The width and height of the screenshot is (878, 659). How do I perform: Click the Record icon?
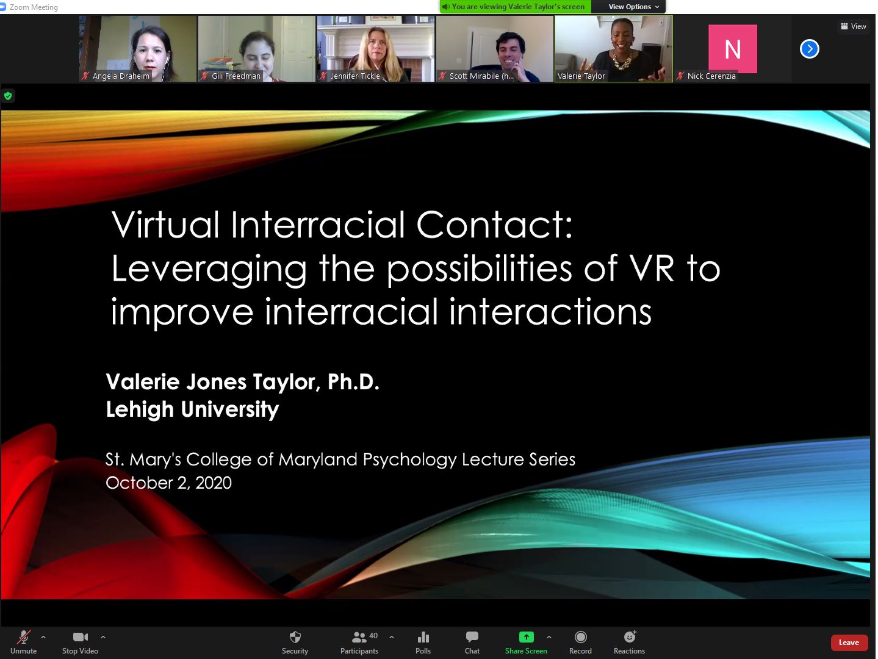[x=581, y=637]
